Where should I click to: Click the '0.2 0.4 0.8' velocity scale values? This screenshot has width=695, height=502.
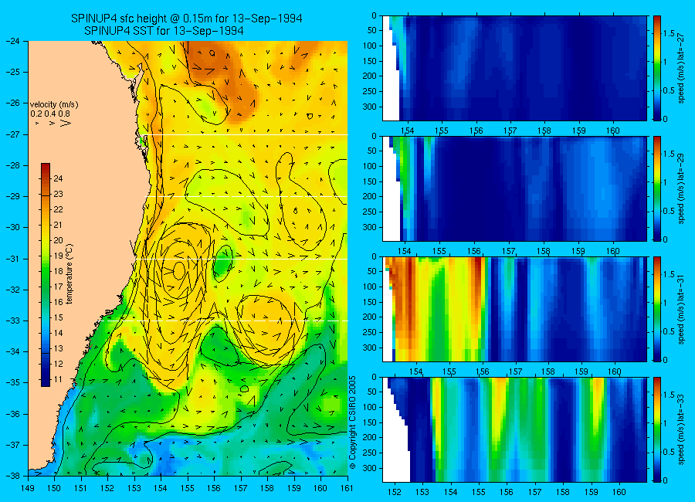pos(50,114)
